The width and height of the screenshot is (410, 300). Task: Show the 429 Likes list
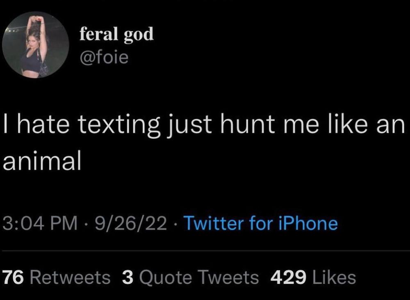coord(313,277)
